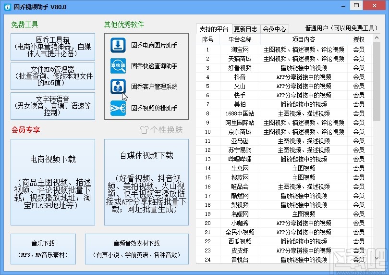Screen dimensions: 389x275
Task: Select the 酷燃网 row
Action: point(284,196)
